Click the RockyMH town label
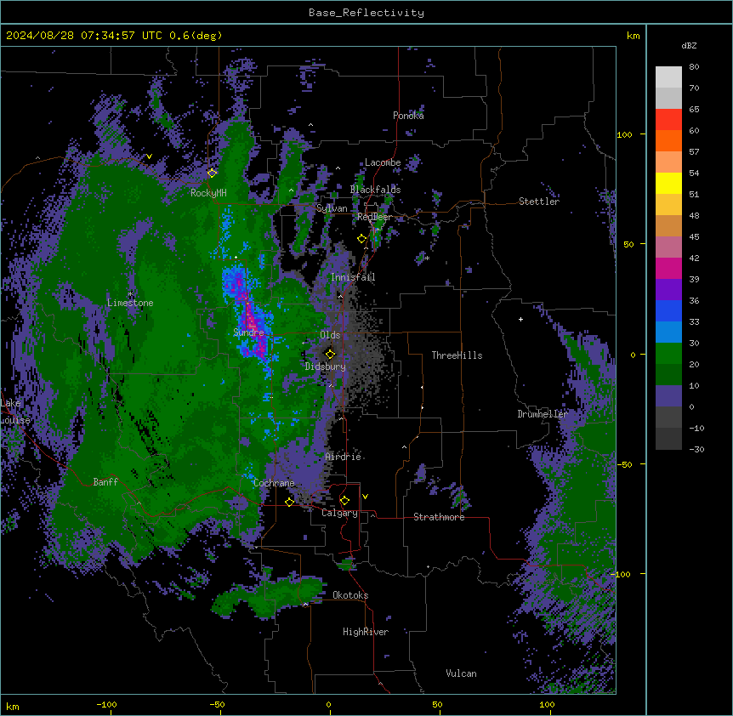This screenshot has width=733, height=716. (208, 193)
